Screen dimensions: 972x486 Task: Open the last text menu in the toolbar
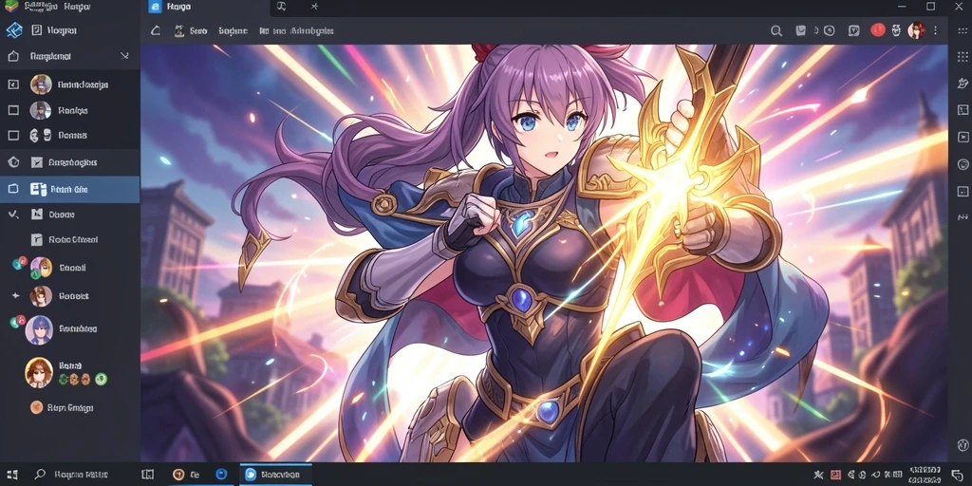pyautogui.click(x=312, y=30)
